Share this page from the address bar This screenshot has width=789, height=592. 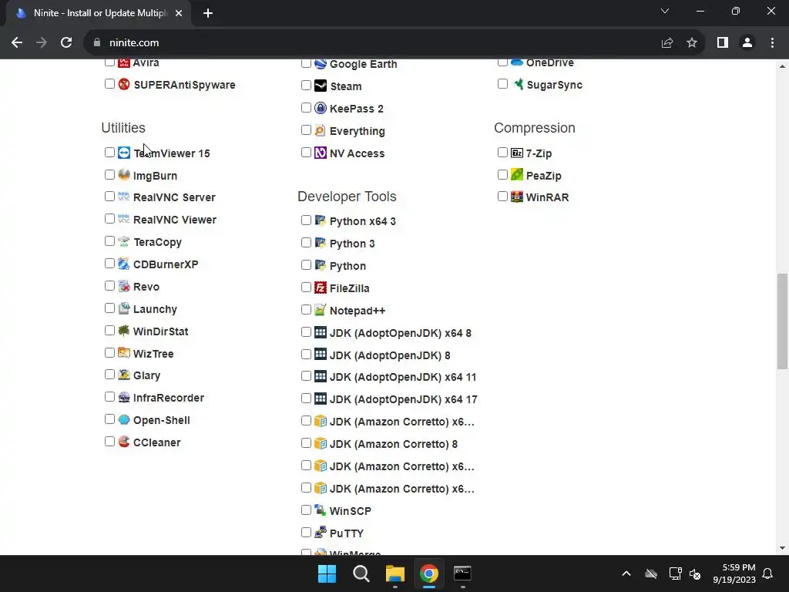(667, 43)
